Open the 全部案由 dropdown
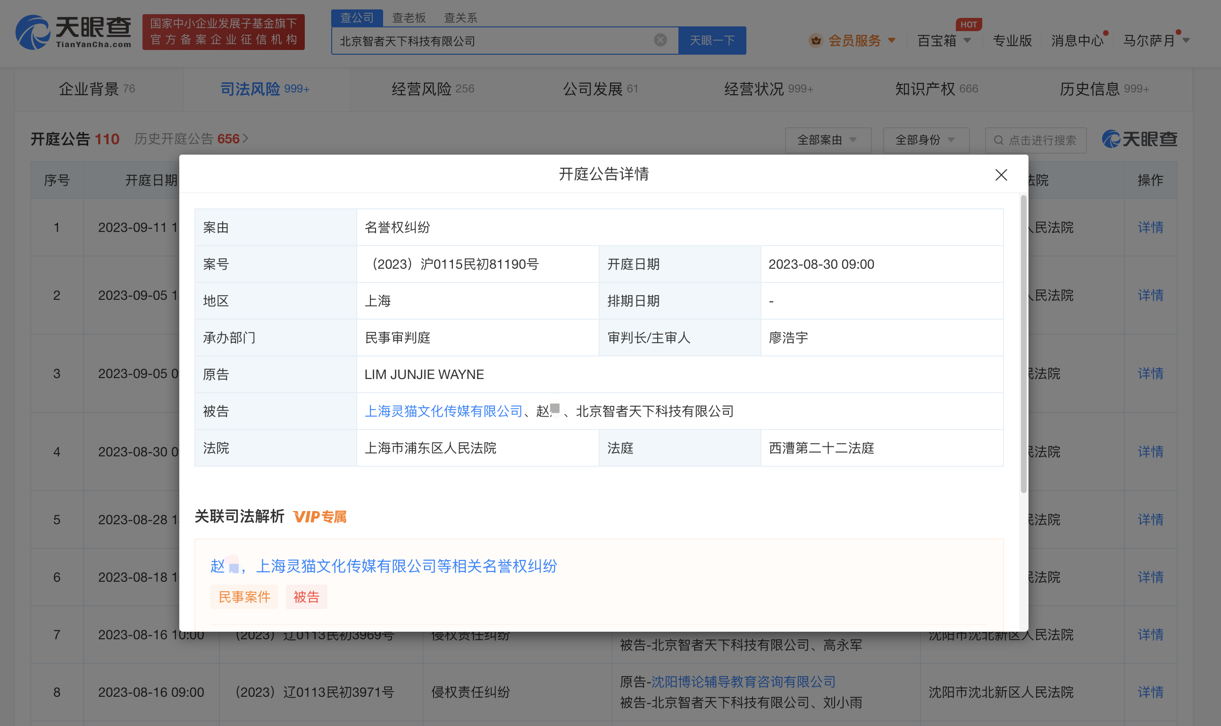The image size is (1221, 726). 828,140
